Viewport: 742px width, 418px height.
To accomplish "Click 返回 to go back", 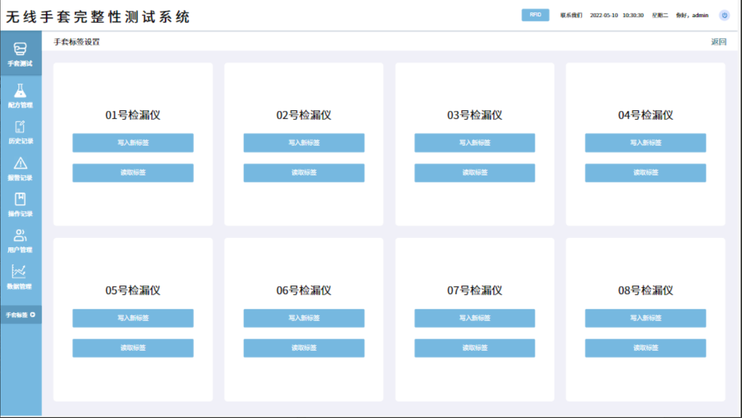I will [x=718, y=42].
